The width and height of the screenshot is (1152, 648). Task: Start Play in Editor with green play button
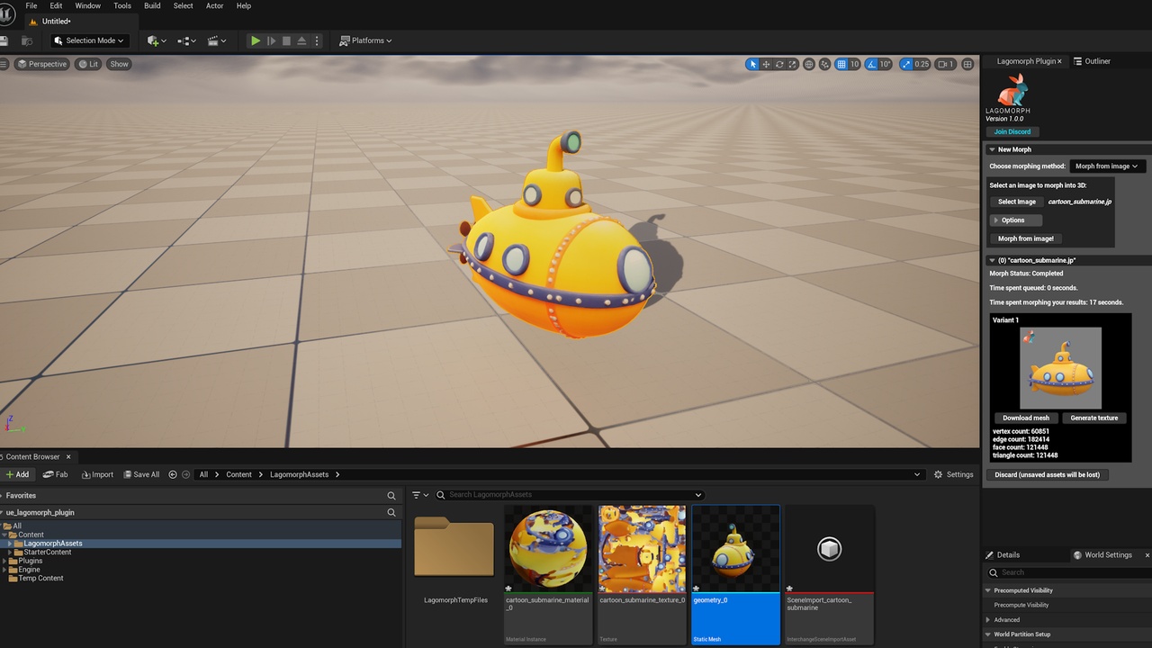[256, 40]
